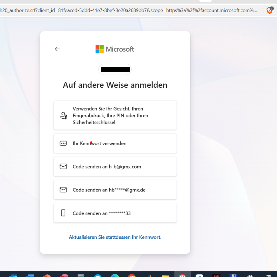The width and height of the screenshot is (277, 277).
Task: Open "Aktualisieren Sie stattdessen Ihr Kennwort" link
Action: click(115, 237)
